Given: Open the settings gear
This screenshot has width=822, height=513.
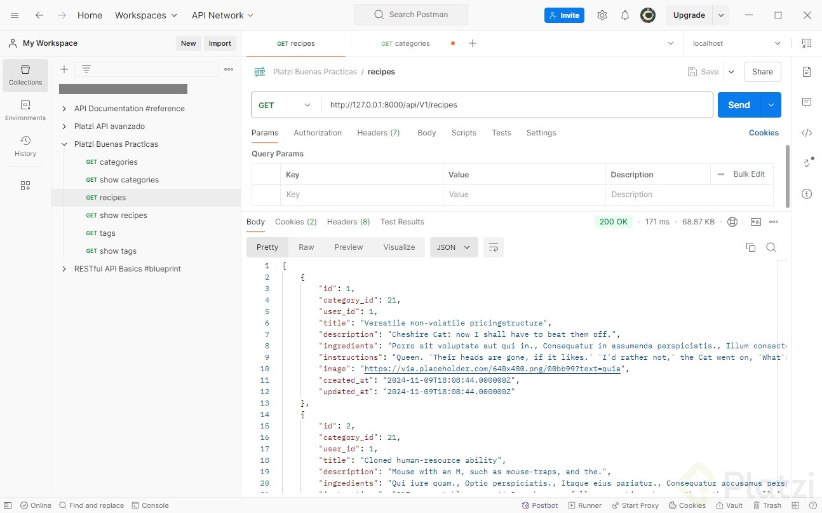Looking at the screenshot, I should pyautogui.click(x=602, y=15).
